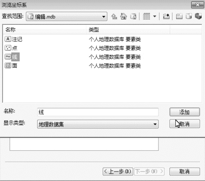The height and width of the screenshot is (181, 205).
Task: Expand the view mode dropdown arrow
Action: click(x=155, y=17)
